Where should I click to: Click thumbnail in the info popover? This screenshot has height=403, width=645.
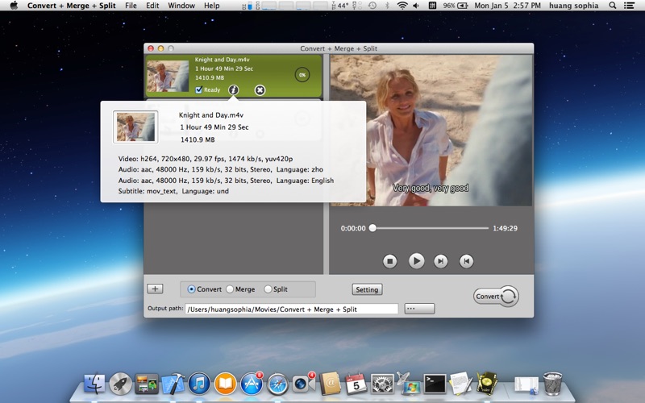135,127
